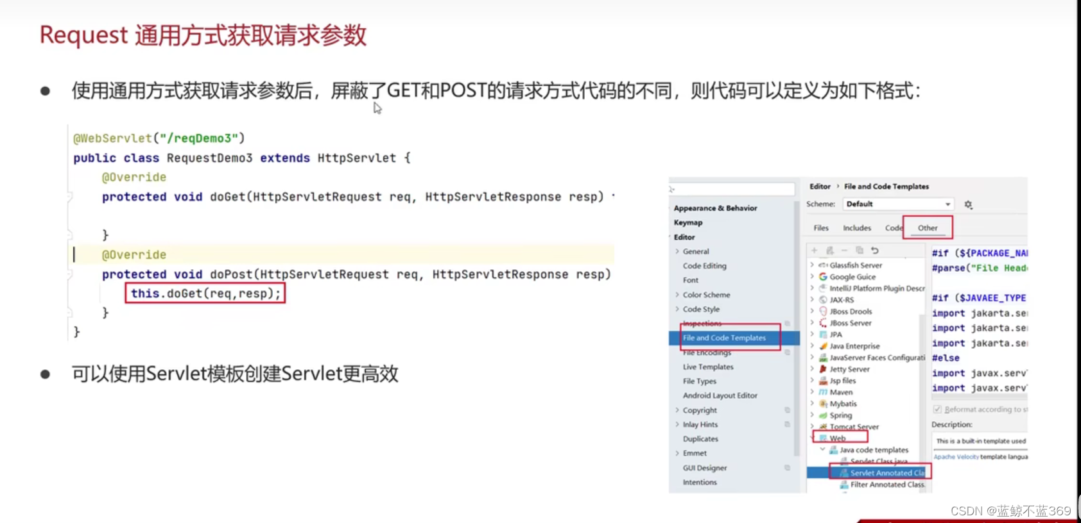Screen dimensions: 1081x523
Task: Open Live Templates settings
Action: pos(708,367)
